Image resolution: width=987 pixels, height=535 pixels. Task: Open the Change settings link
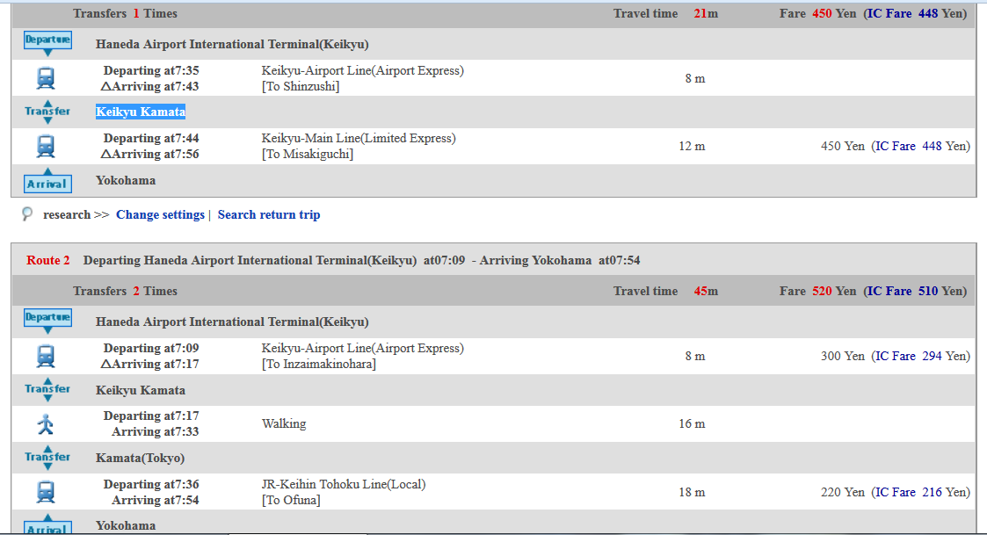tap(160, 214)
